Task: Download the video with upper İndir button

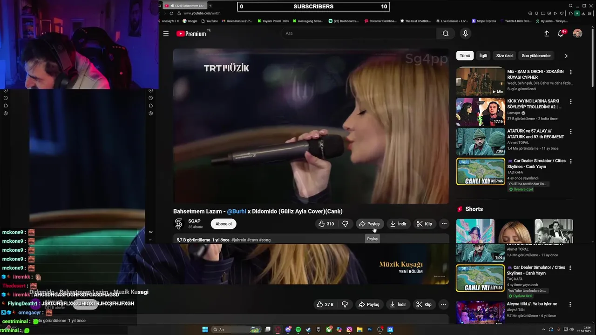Action: pos(398,224)
